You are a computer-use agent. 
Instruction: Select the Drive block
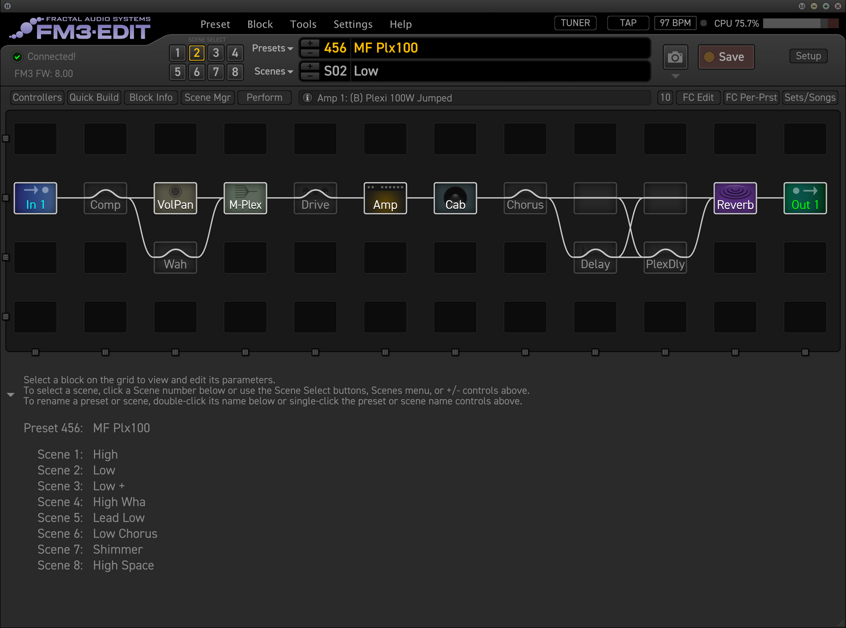point(315,198)
